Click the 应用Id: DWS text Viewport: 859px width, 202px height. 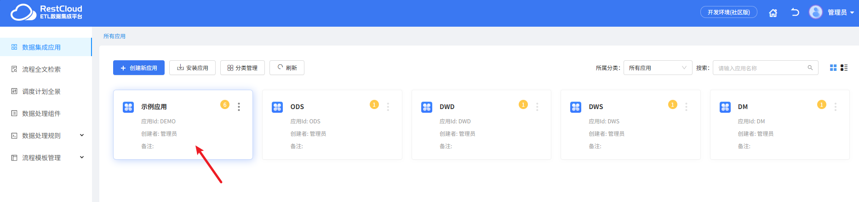click(604, 121)
